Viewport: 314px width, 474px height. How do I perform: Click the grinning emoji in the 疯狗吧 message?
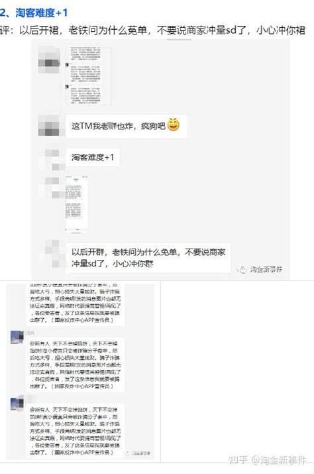[174, 125]
